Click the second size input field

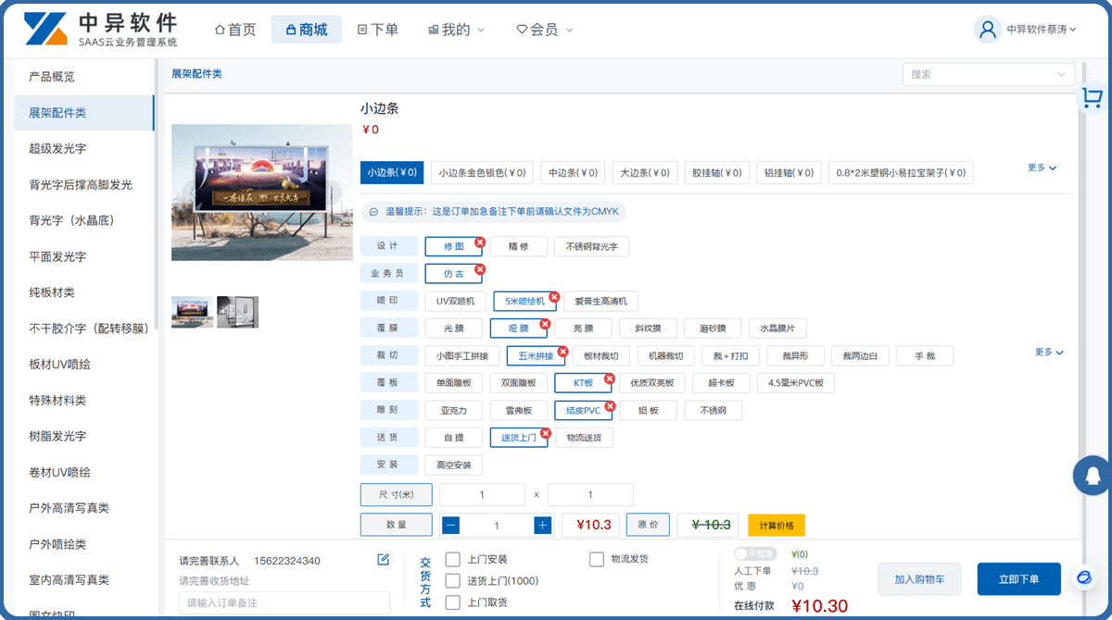(x=590, y=495)
